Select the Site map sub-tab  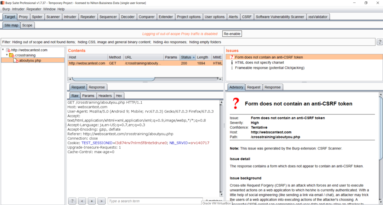11,25
